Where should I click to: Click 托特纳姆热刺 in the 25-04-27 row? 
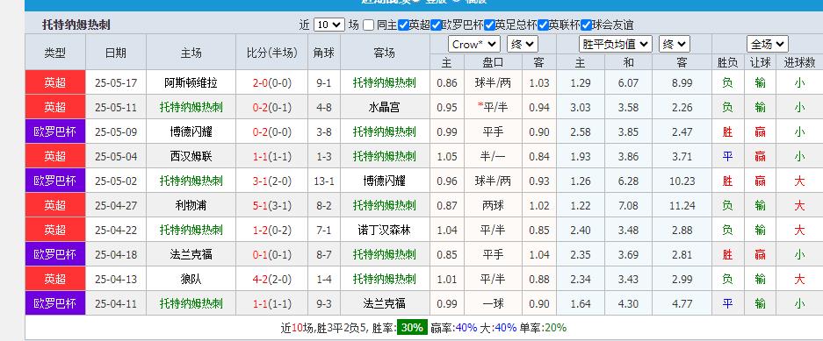(385, 205)
